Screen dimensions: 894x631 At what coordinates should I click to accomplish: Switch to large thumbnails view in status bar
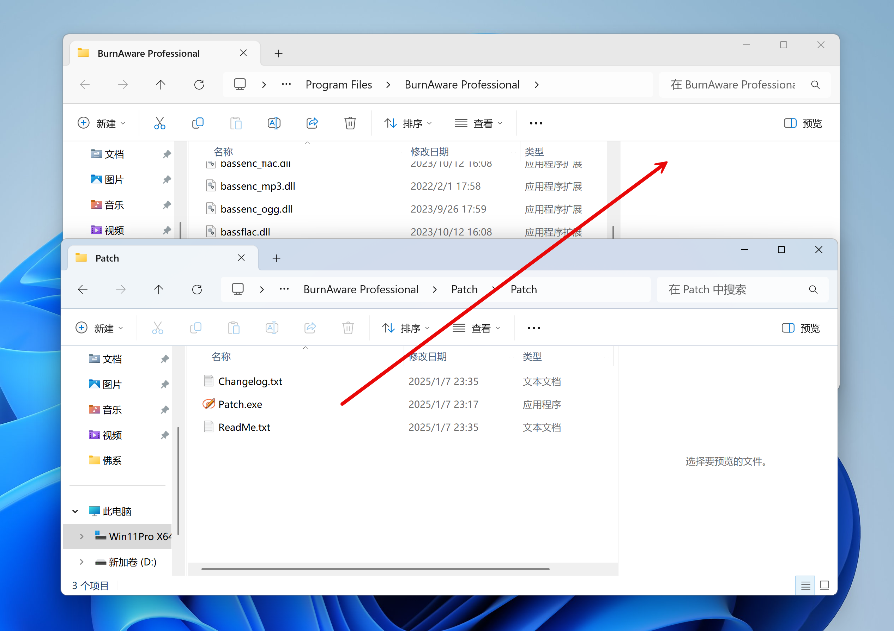click(824, 585)
